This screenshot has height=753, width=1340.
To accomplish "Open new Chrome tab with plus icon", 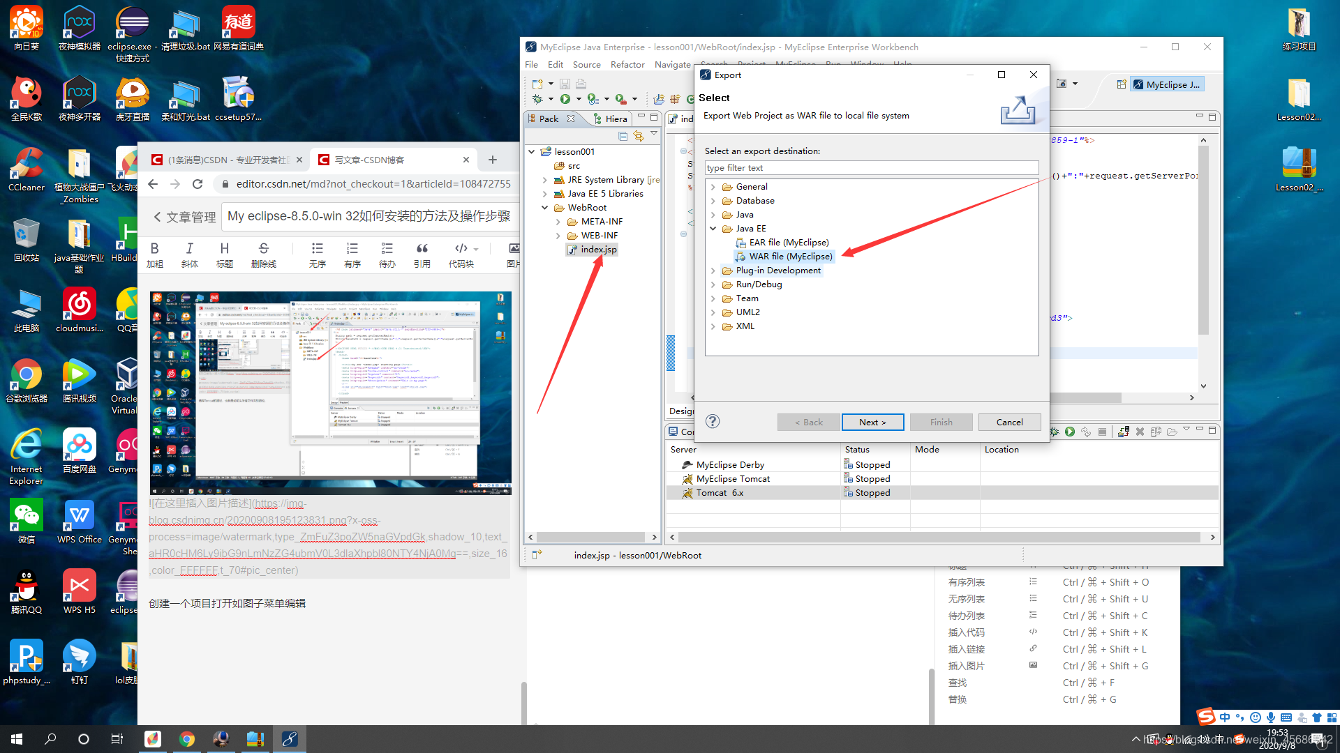I will coord(493,160).
